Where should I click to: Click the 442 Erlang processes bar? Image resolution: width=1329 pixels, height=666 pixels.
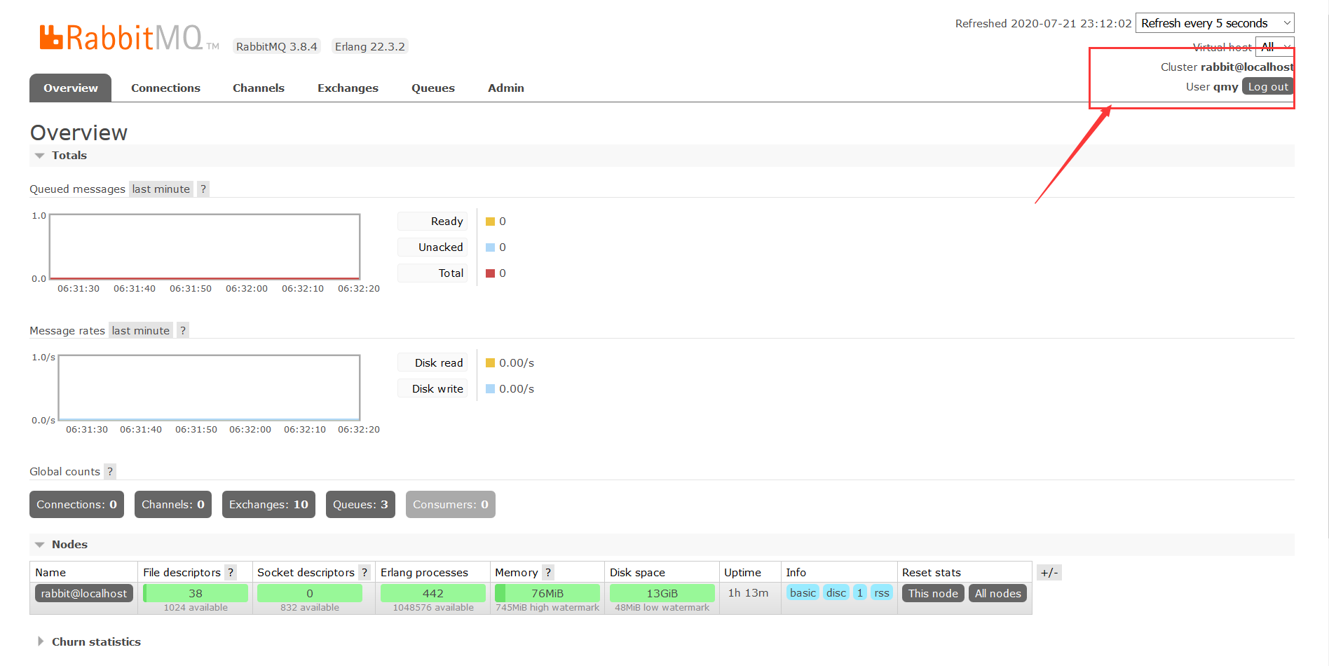pyautogui.click(x=433, y=594)
